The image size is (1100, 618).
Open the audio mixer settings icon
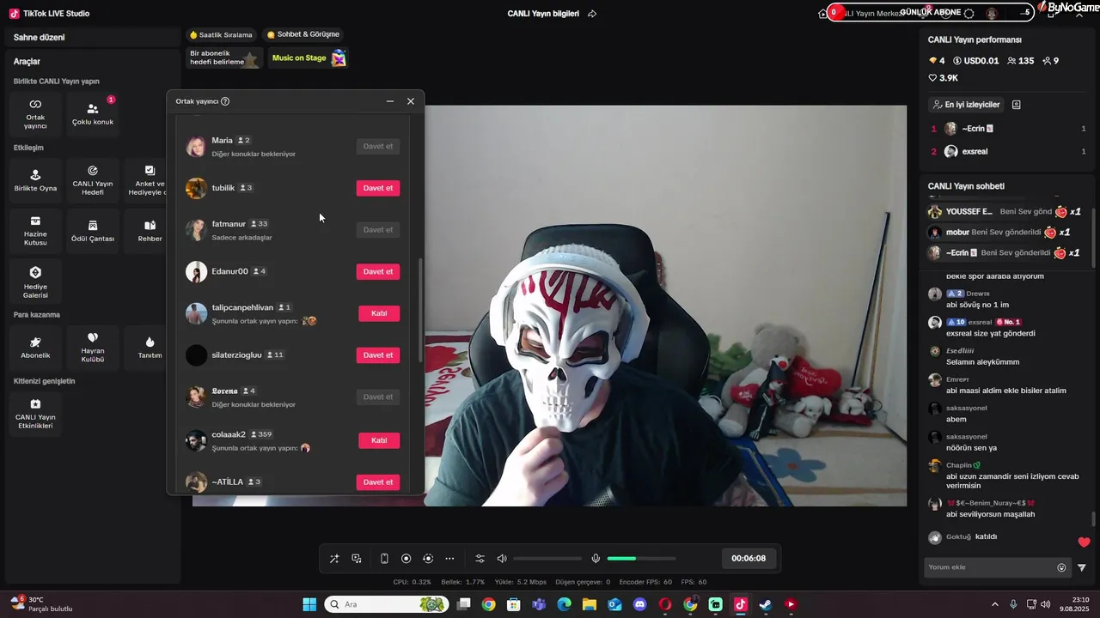click(x=480, y=559)
